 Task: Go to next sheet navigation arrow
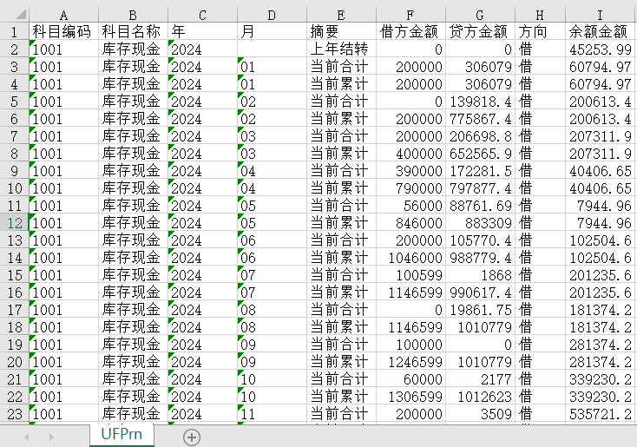point(51,437)
